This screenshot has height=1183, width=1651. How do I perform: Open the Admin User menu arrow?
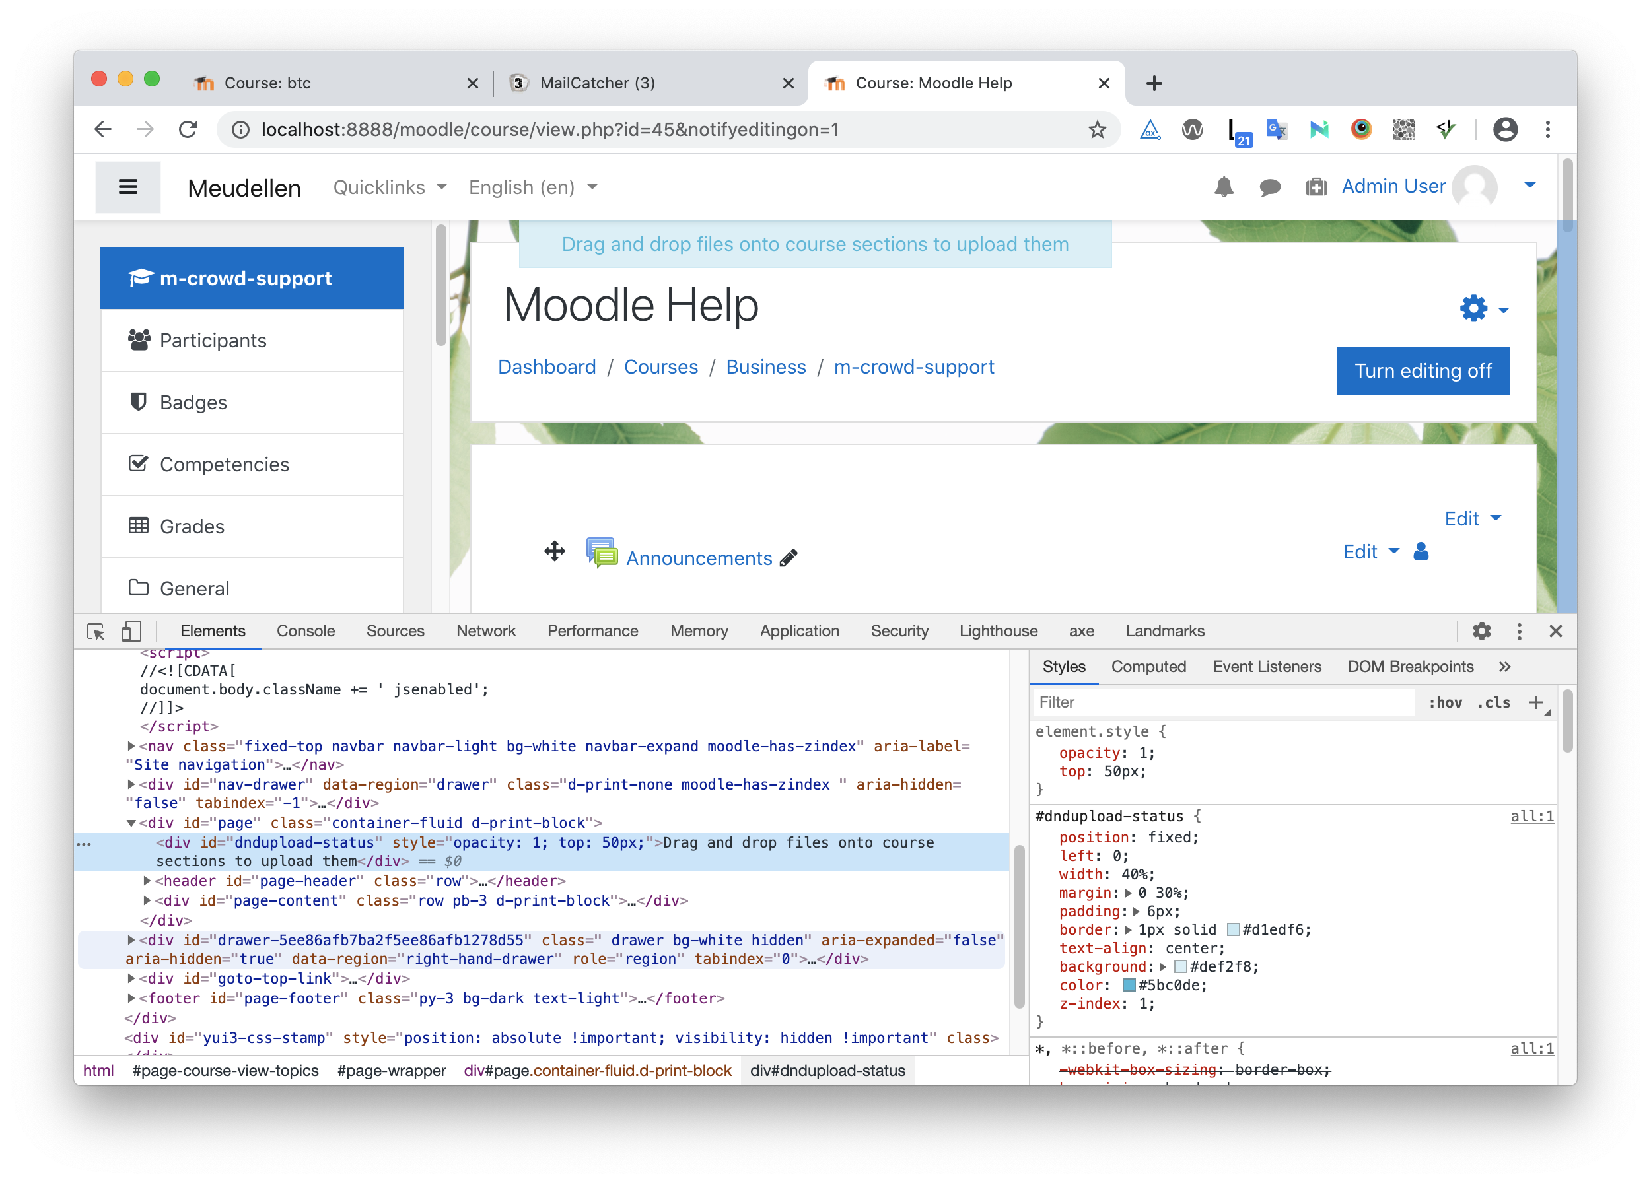[x=1530, y=185]
